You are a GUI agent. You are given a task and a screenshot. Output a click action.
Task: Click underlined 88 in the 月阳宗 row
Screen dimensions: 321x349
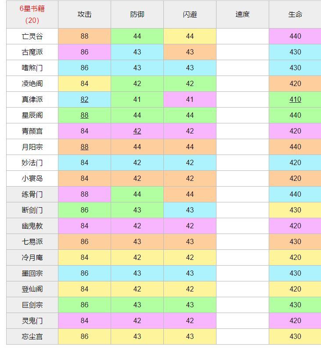(x=84, y=147)
